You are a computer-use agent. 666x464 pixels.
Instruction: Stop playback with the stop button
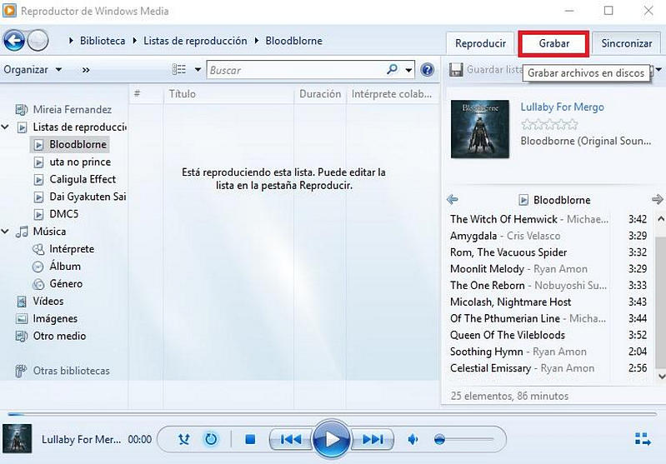(x=250, y=439)
